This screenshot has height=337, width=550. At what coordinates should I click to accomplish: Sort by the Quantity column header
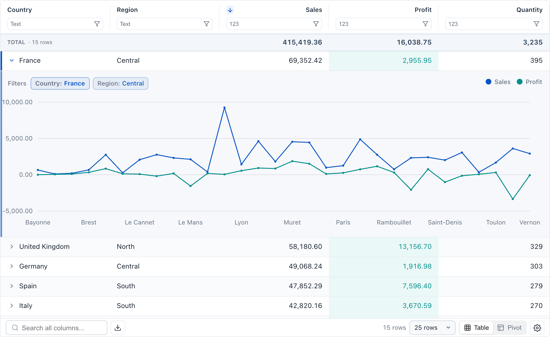[x=530, y=10]
